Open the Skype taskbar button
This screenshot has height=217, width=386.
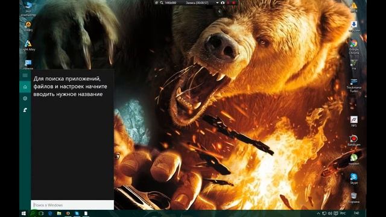[77, 213]
